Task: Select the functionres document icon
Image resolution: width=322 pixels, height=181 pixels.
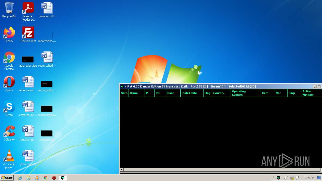Action: [x=28, y=133]
